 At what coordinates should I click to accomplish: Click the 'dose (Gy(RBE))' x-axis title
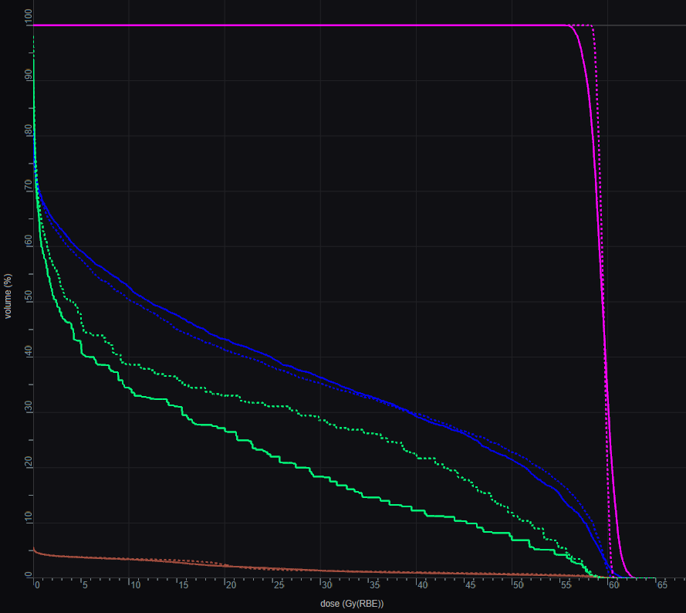[351, 603]
